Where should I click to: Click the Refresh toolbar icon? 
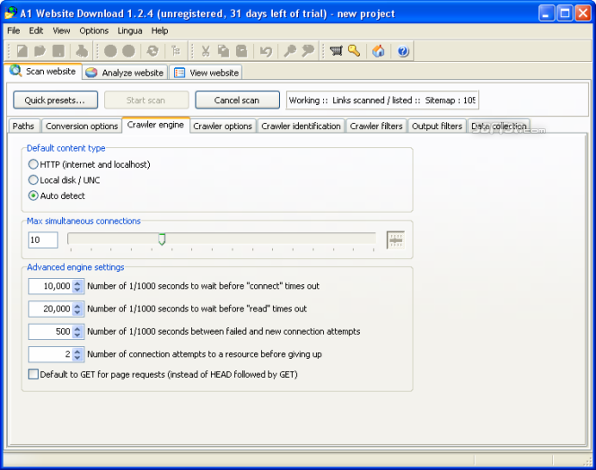[153, 51]
